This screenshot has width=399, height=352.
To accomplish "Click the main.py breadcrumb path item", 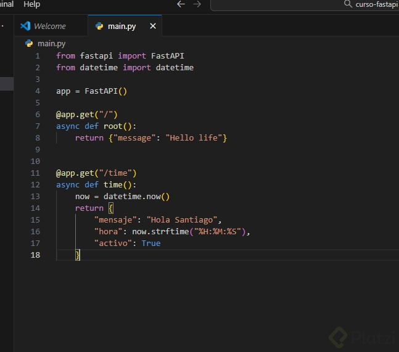I will pos(51,43).
